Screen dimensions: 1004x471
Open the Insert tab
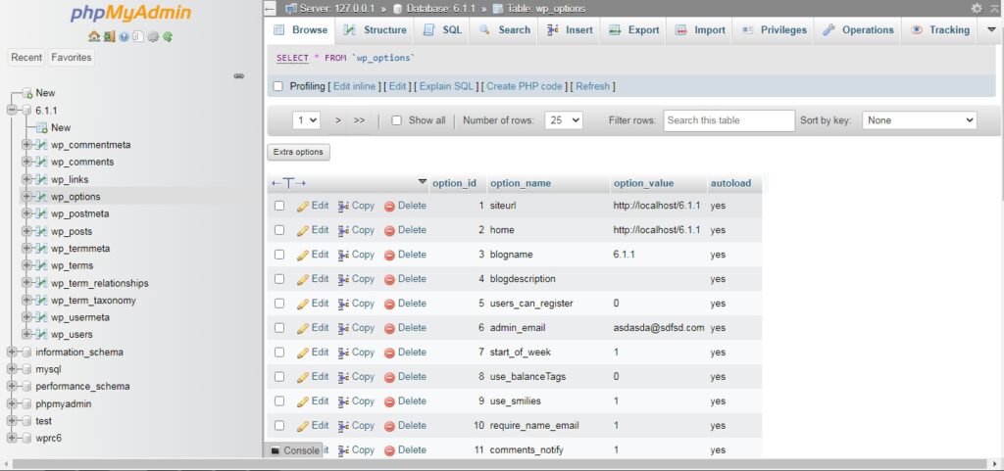click(570, 30)
